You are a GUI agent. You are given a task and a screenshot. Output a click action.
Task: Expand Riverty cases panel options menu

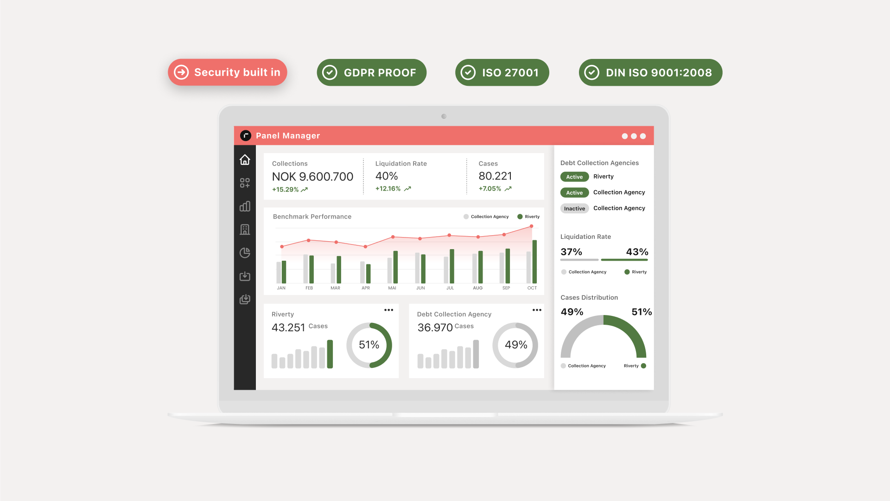pos(389,310)
